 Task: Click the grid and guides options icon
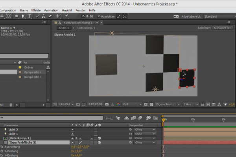tap(78, 104)
